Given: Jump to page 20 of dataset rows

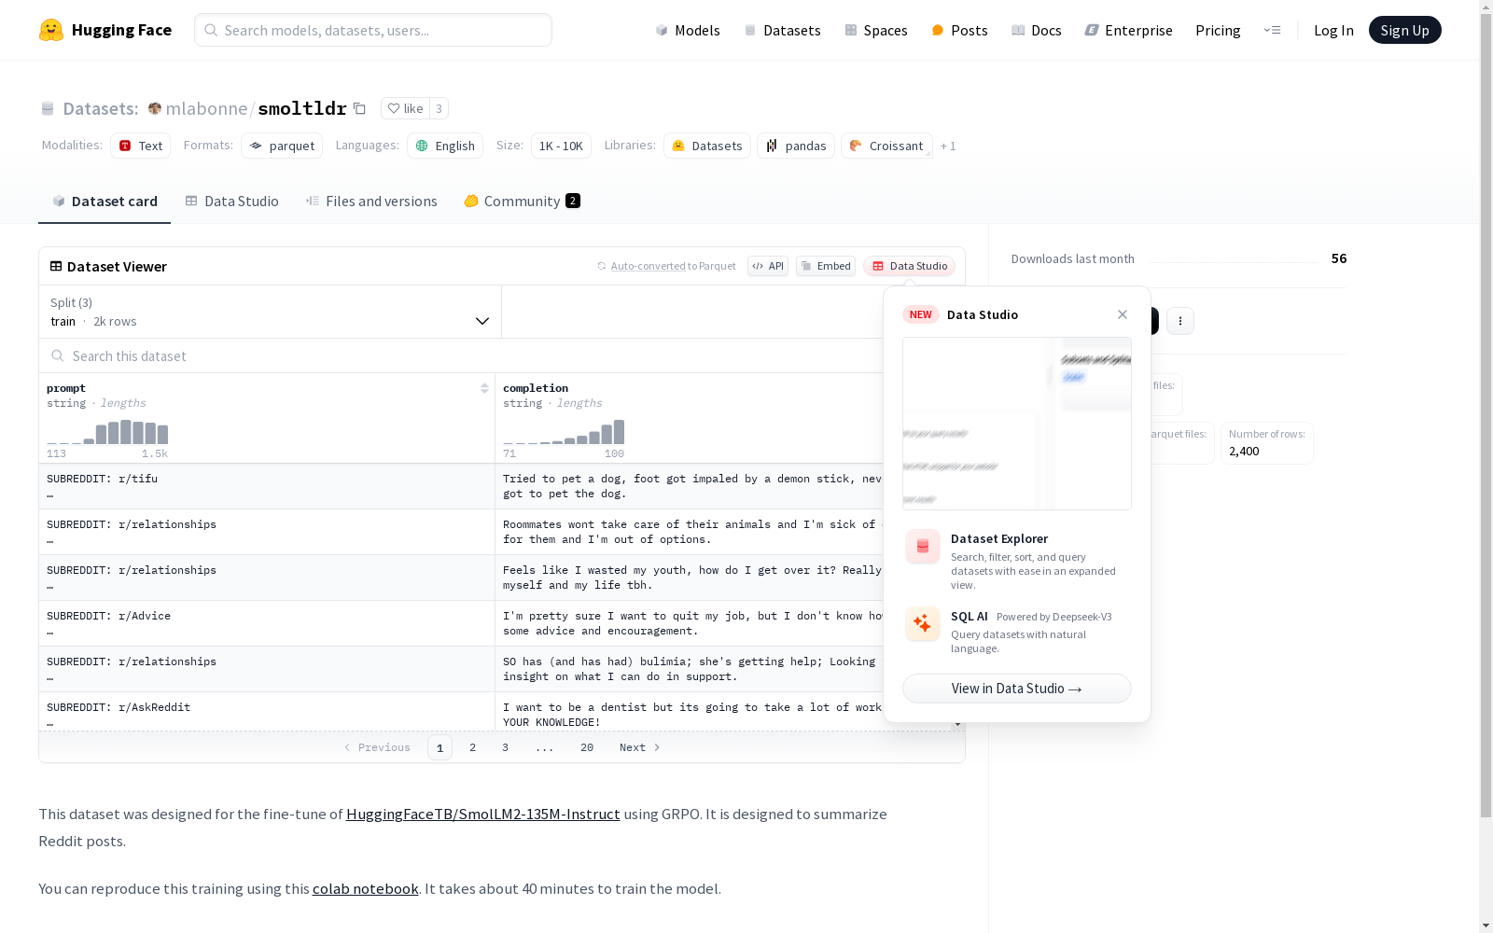Looking at the screenshot, I should tap(587, 747).
